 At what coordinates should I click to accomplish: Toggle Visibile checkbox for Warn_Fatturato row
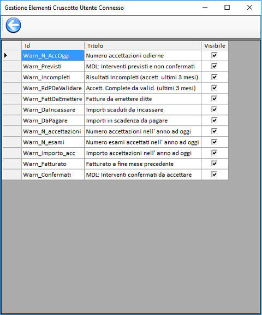[215, 164]
